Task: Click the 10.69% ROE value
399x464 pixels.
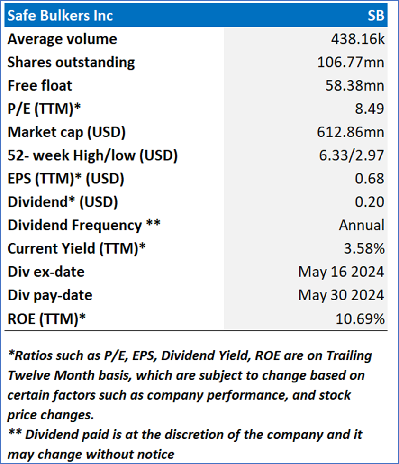Action: 360,318
